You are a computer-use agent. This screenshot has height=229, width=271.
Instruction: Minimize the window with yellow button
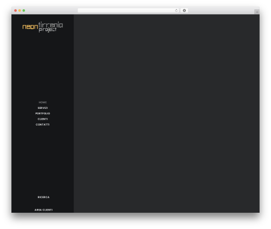click(x=20, y=10)
